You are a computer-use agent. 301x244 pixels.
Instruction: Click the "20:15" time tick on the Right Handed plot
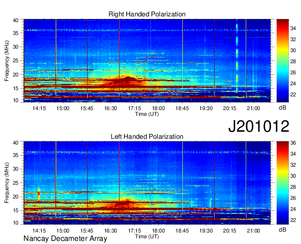[x=230, y=108]
